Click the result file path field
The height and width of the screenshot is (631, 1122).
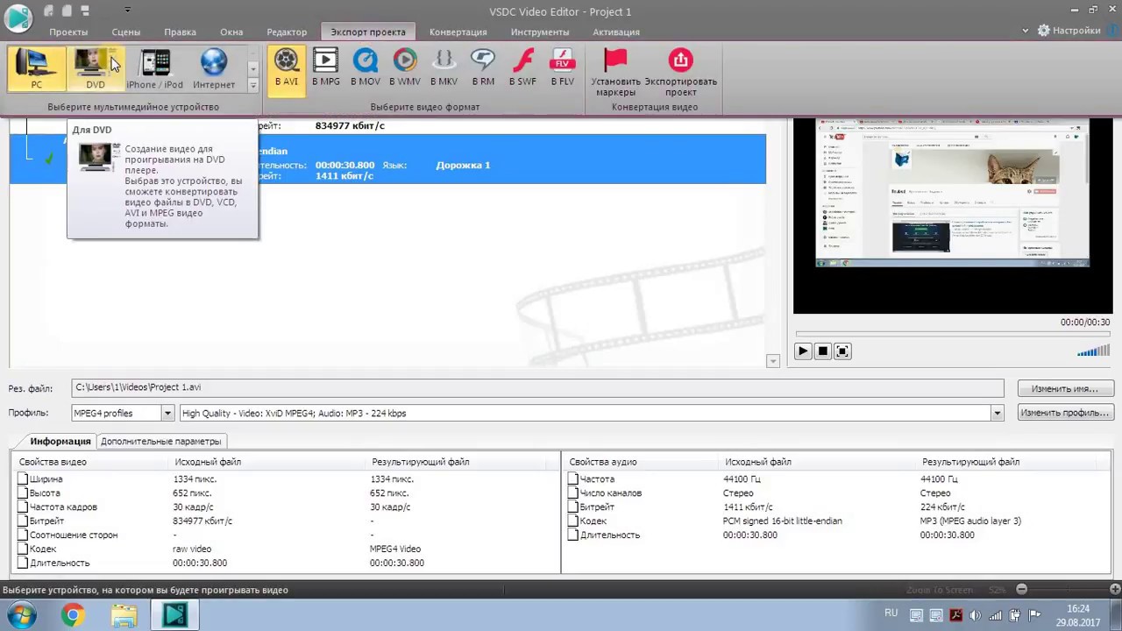537,387
